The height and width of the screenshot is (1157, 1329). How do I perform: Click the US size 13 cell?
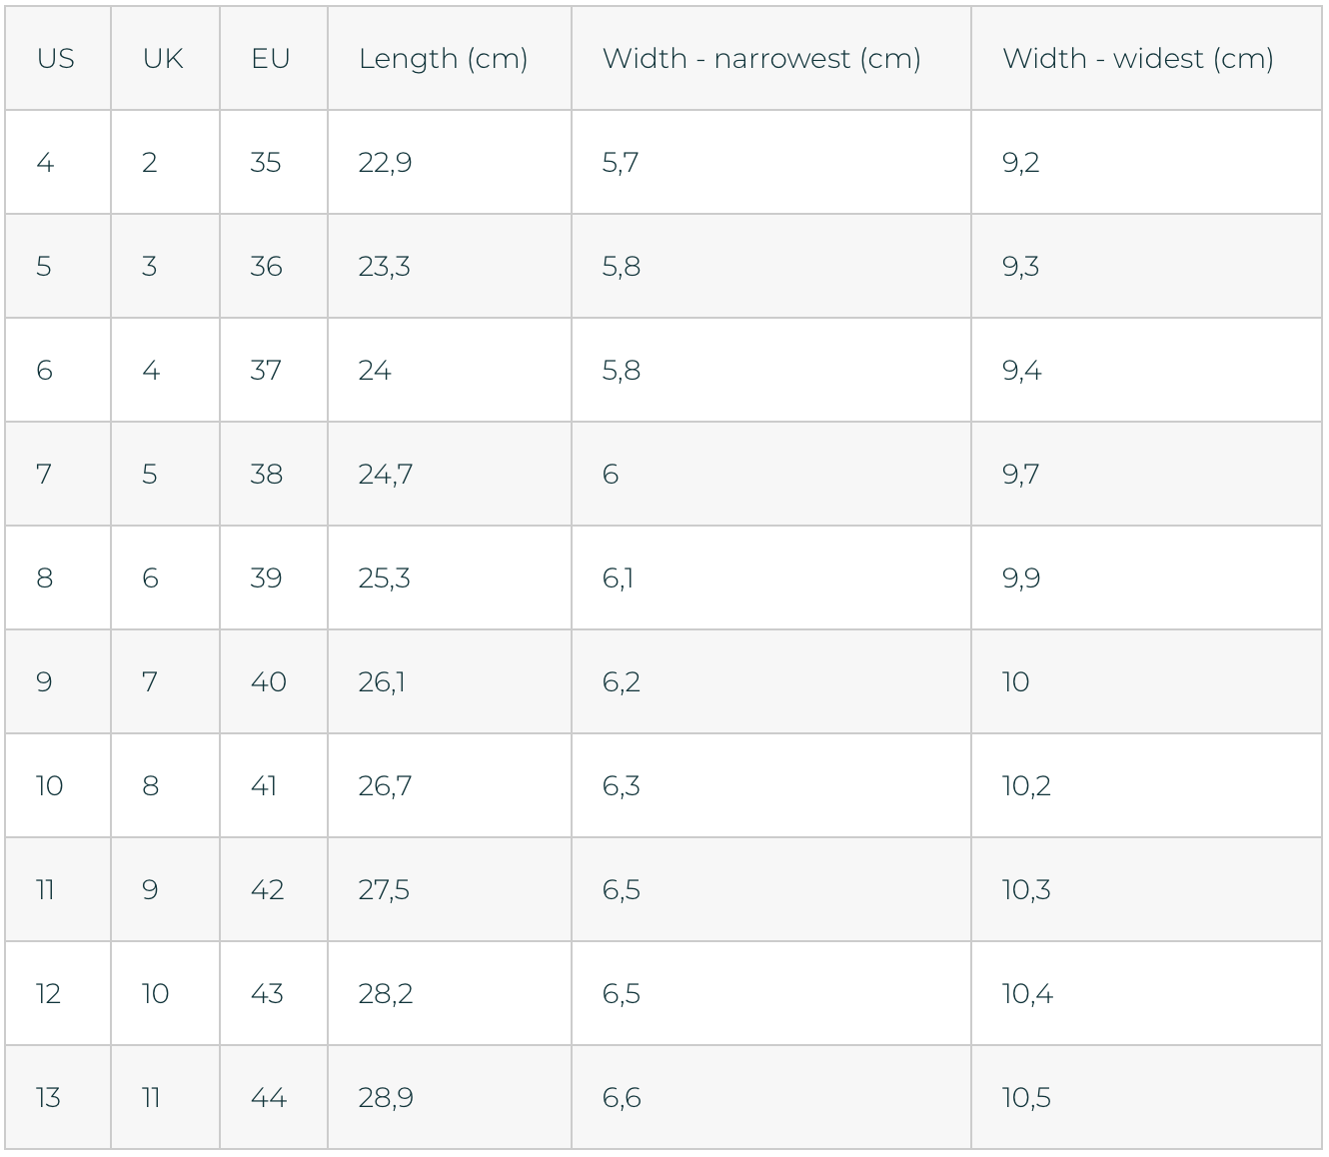point(57,1097)
